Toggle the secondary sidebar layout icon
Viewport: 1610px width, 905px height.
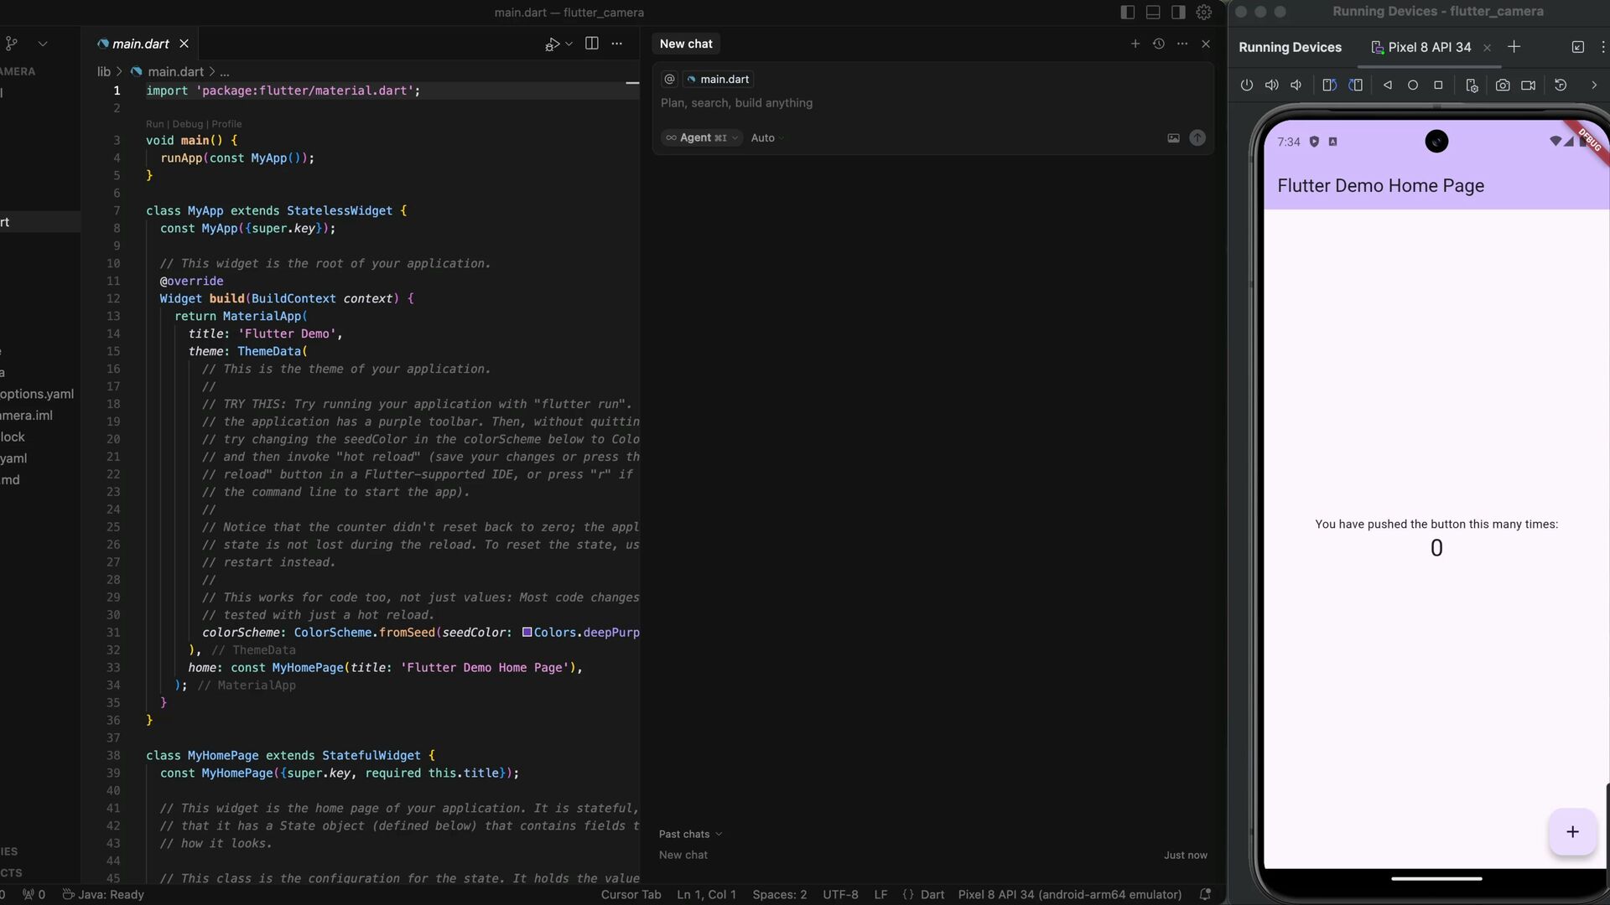1178,12
